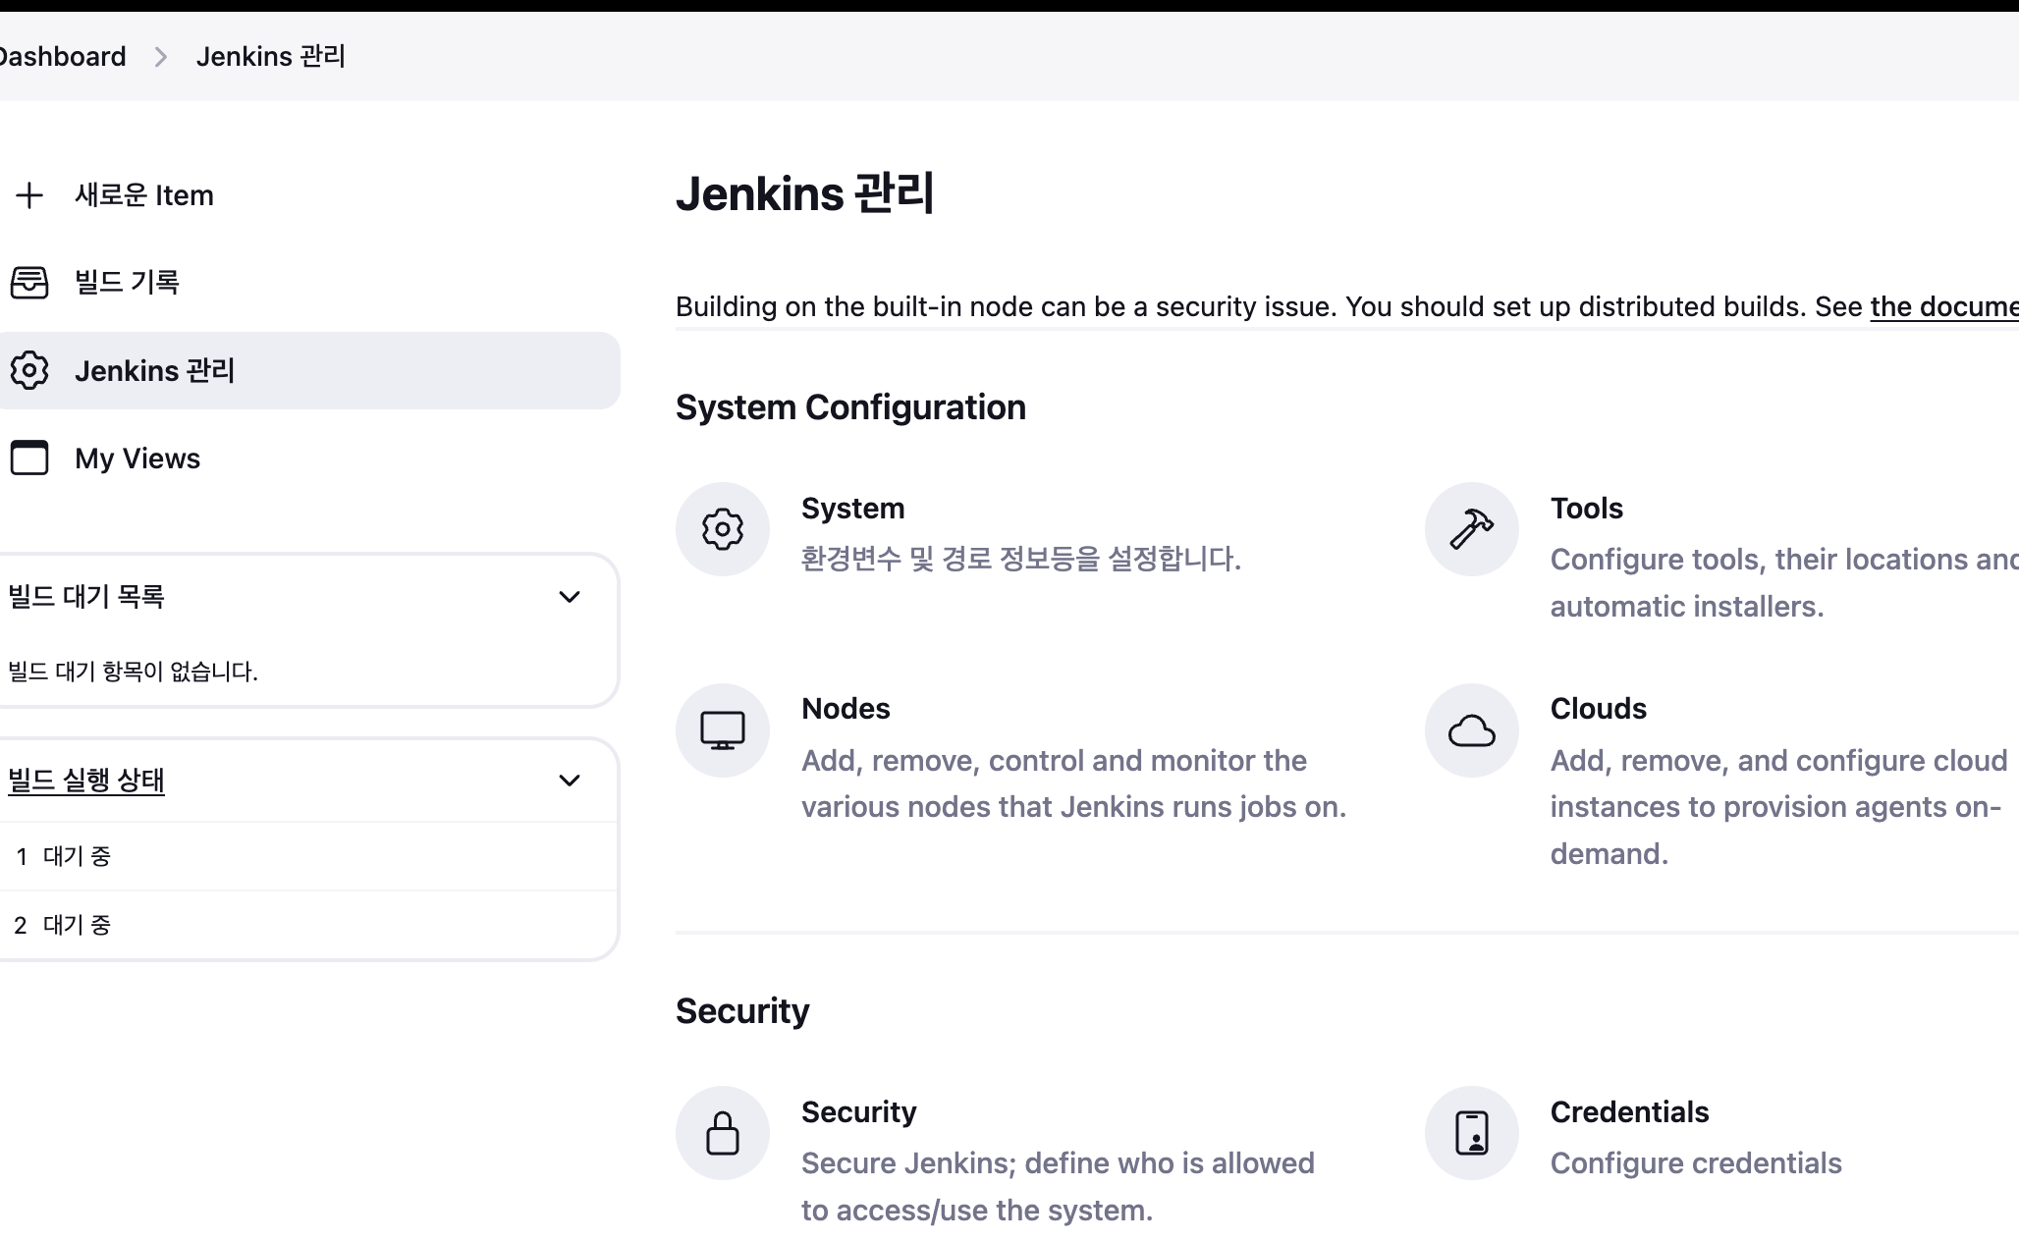2019x1241 pixels.
Task: Click the inbox icon for 빌드 기록
Action: pyautogui.click(x=29, y=283)
